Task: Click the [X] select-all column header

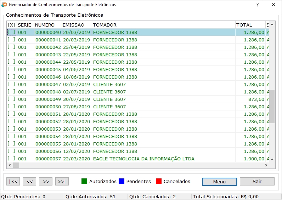Action: click(12, 25)
